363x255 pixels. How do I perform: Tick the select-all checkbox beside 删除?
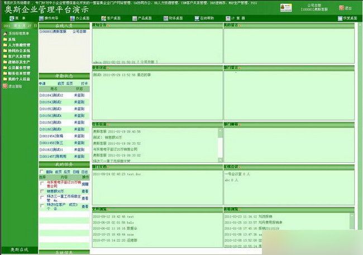[x=42, y=172]
